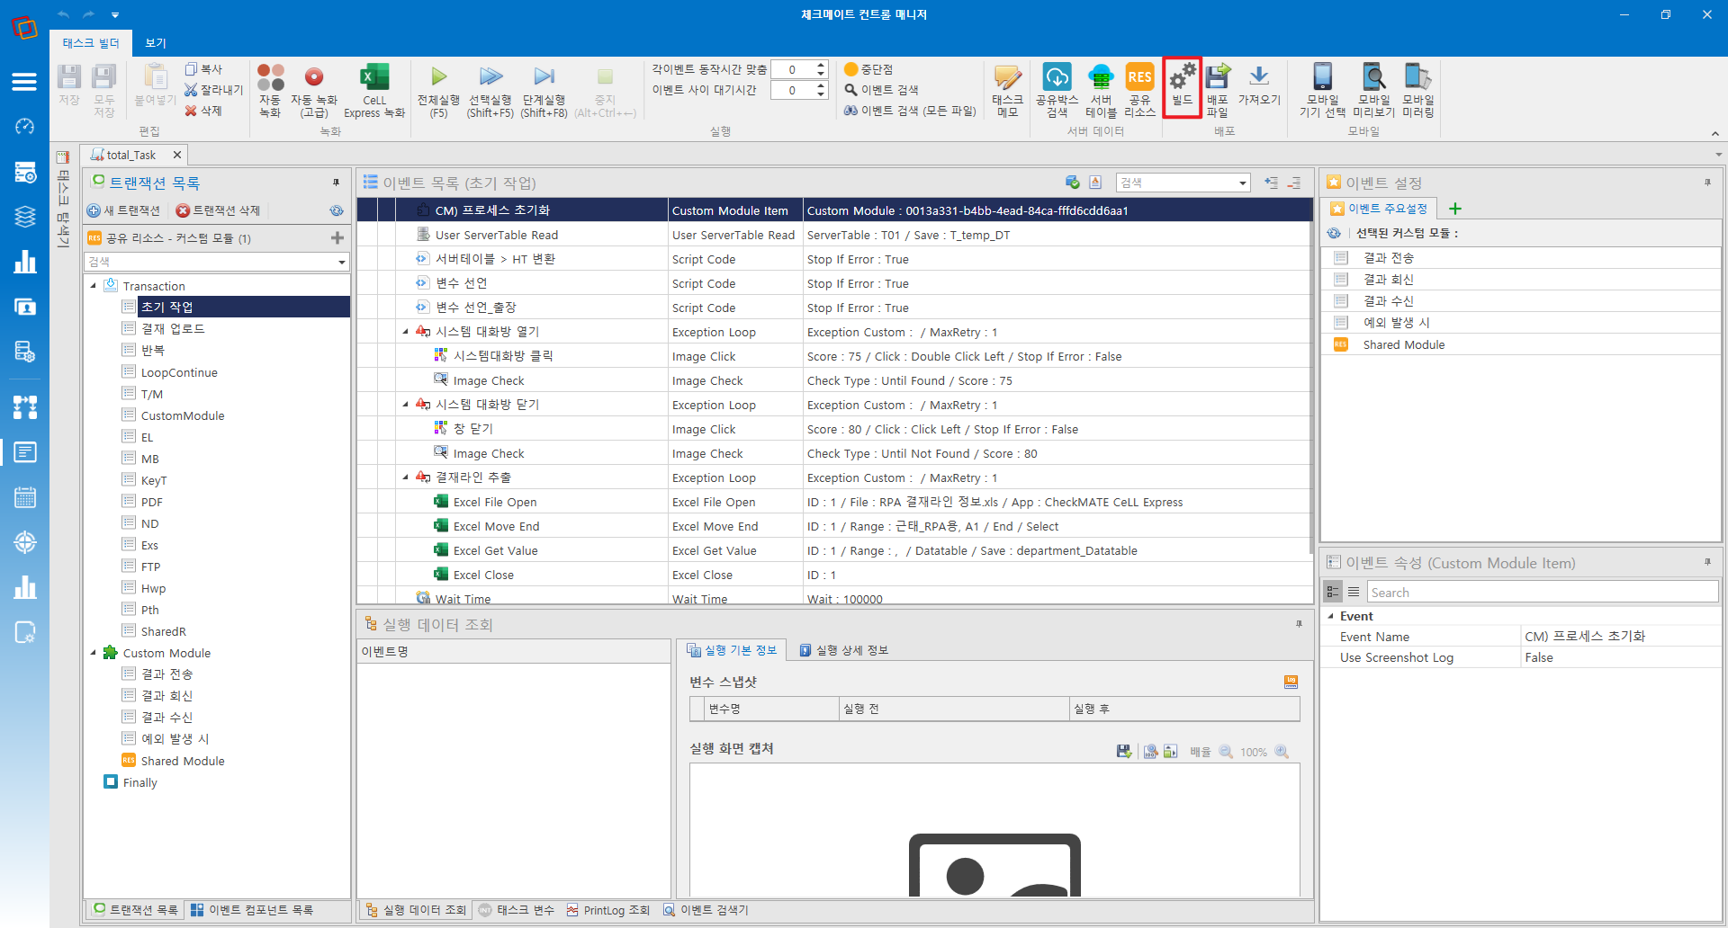This screenshot has height=928, width=1728.
Task: Open 실행 상세 정보 tab
Action: click(x=844, y=650)
